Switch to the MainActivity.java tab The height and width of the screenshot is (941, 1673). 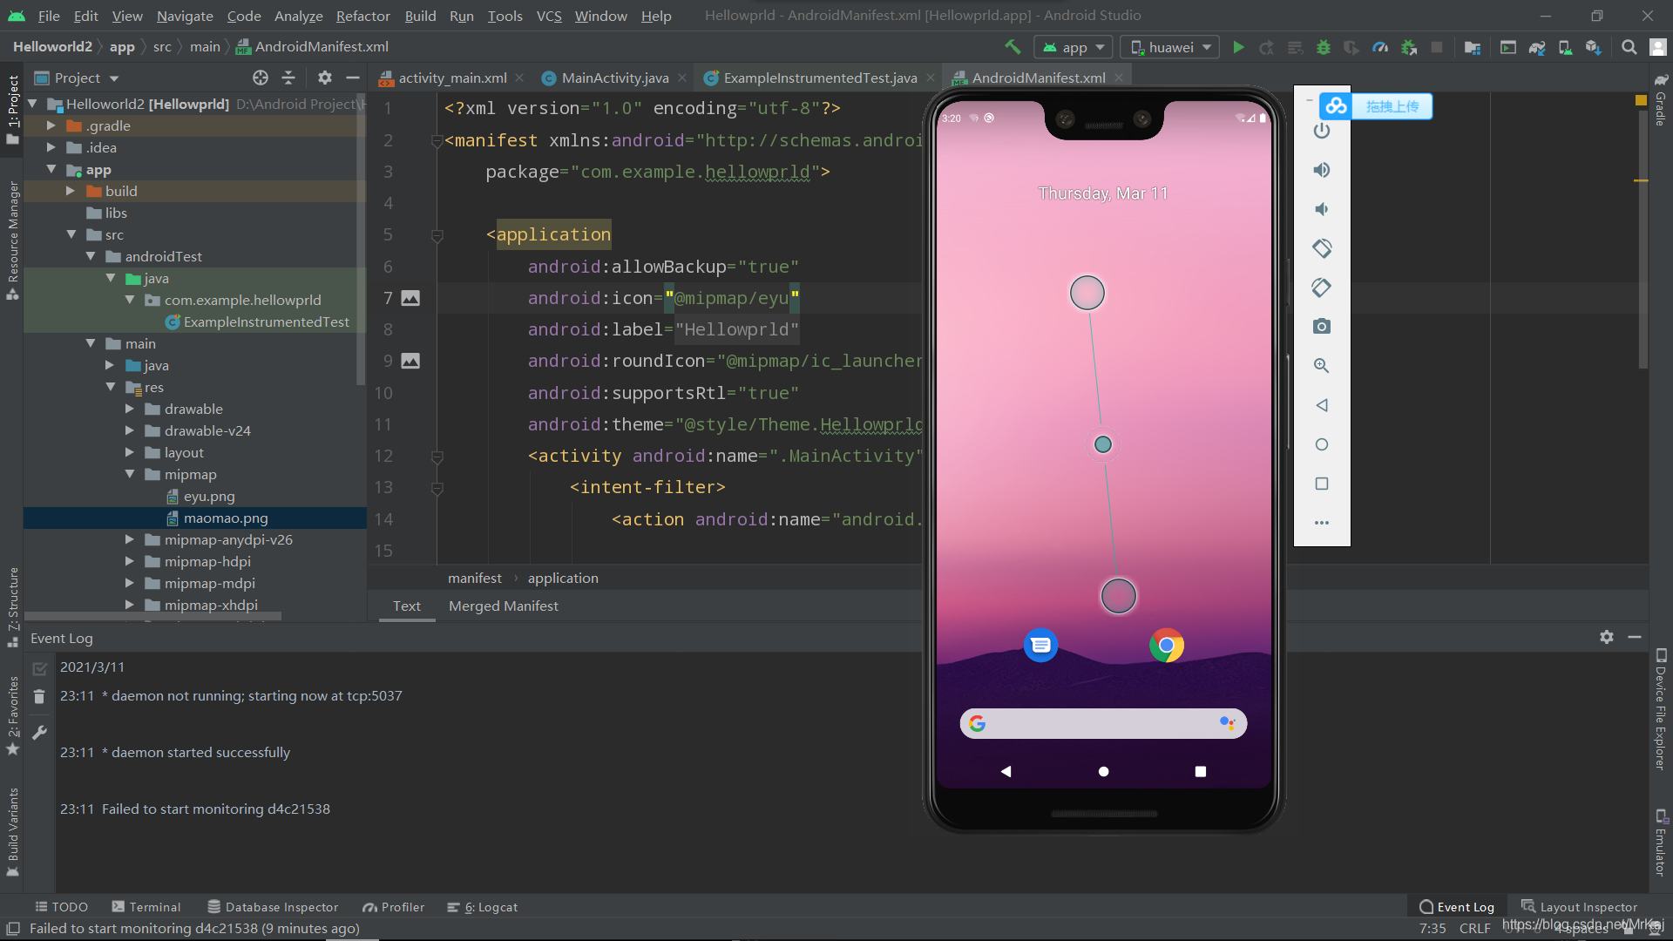(x=614, y=78)
